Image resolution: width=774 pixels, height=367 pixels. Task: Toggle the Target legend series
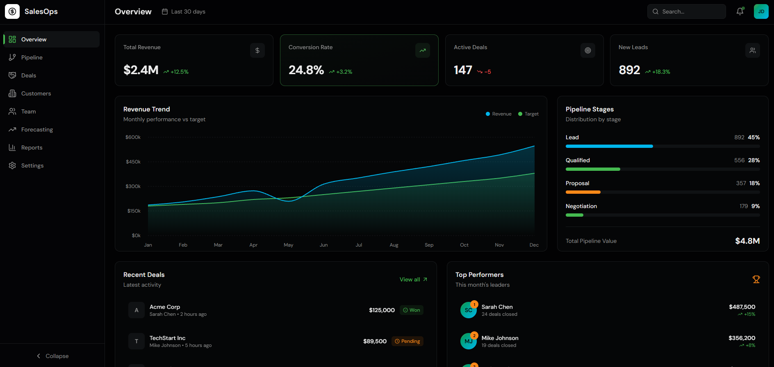coord(528,114)
